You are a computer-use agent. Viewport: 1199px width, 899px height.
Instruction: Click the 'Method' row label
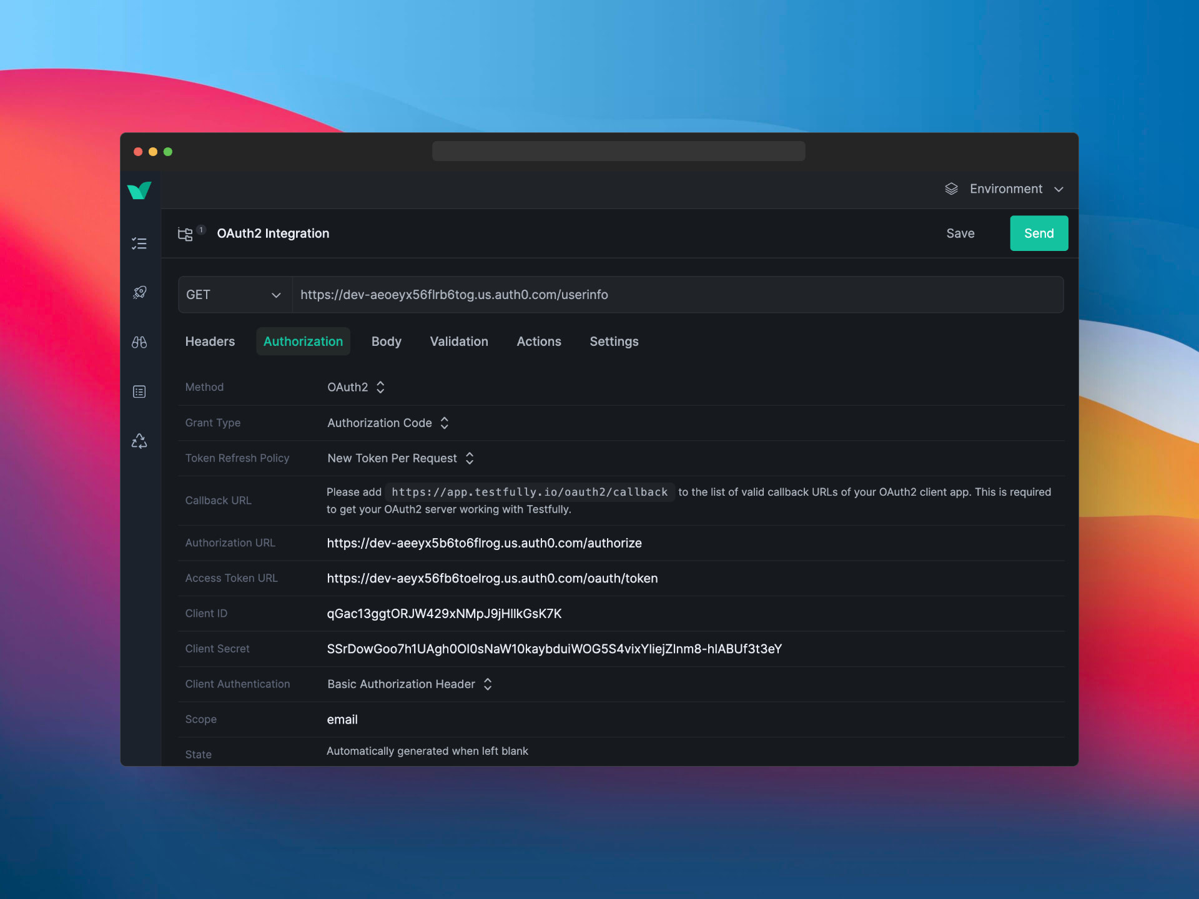coord(204,387)
